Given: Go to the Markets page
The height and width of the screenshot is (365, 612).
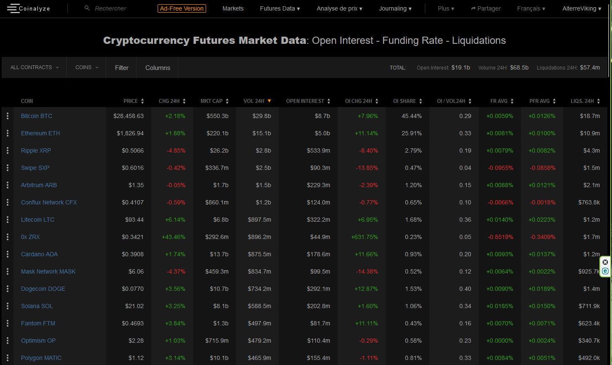Looking at the screenshot, I should click(233, 8).
